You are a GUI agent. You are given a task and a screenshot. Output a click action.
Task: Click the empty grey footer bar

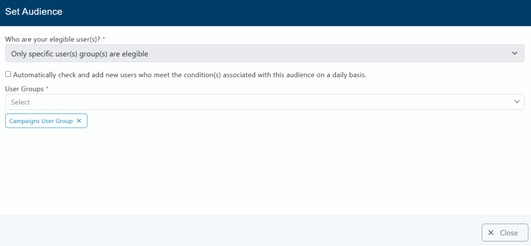point(233,231)
